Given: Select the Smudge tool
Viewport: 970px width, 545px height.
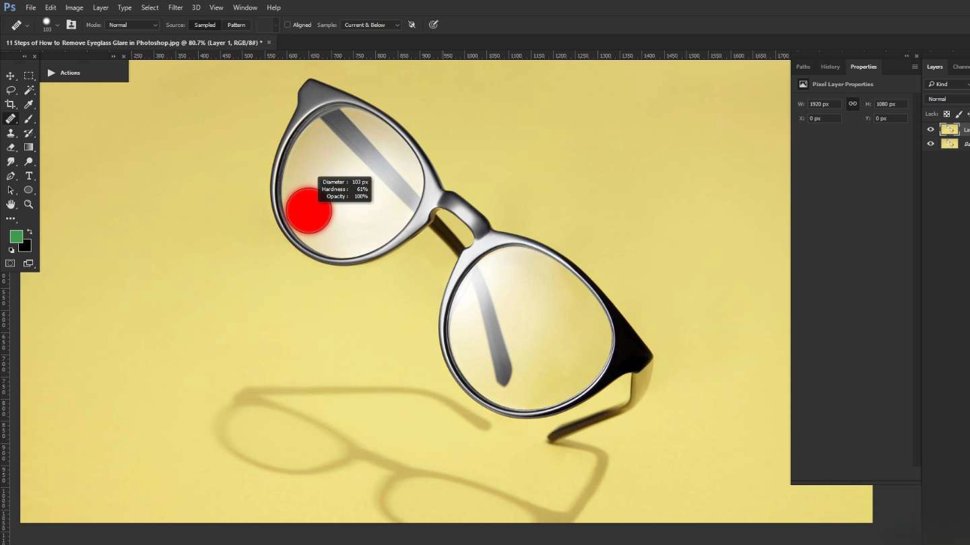Looking at the screenshot, I should click(11, 161).
